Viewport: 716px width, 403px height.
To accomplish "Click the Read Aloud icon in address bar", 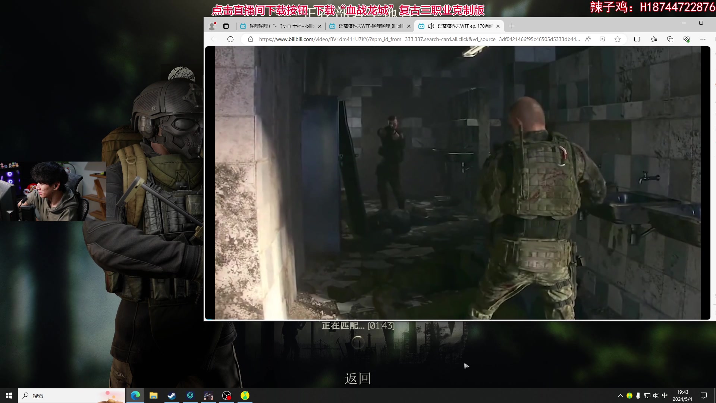I will coord(588,39).
